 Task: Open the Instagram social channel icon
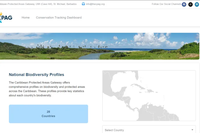click(191, 4)
